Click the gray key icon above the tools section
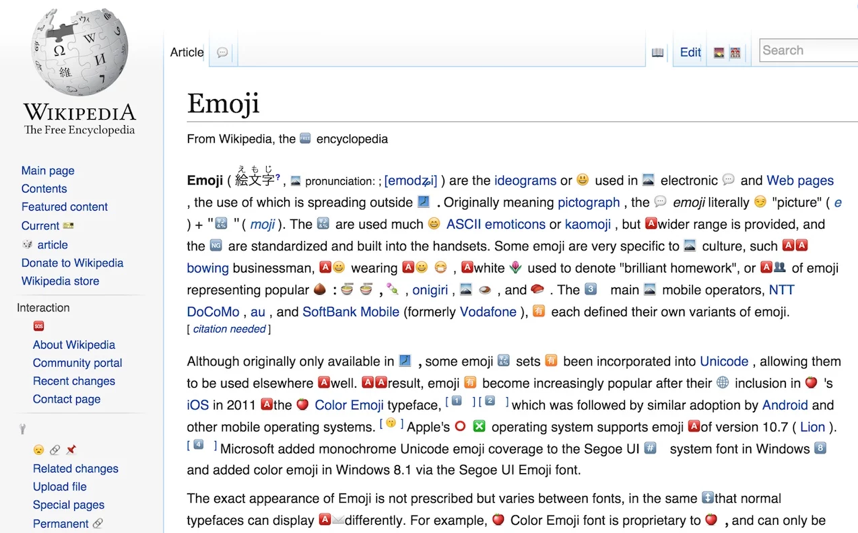 point(22,429)
